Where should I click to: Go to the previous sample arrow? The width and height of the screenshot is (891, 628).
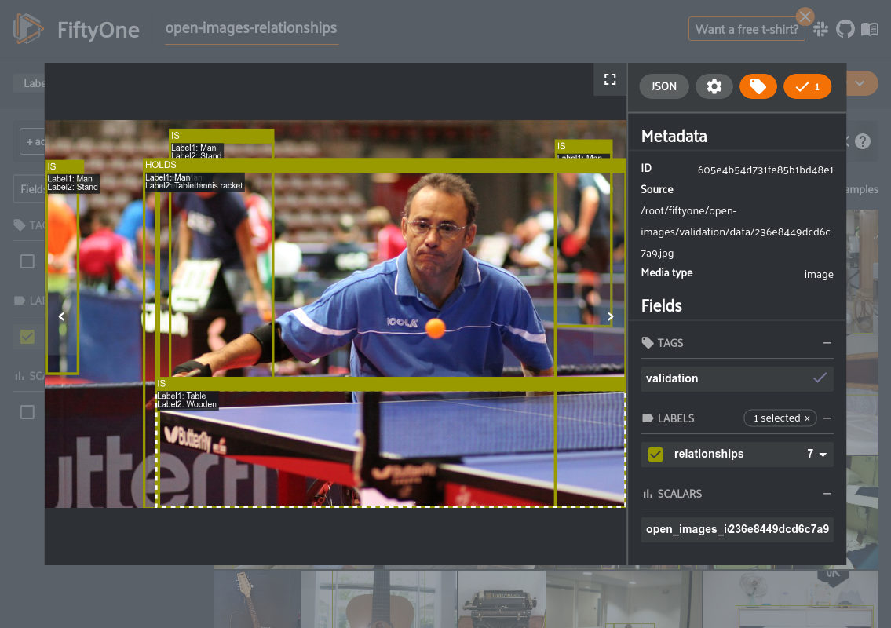pos(61,316)
